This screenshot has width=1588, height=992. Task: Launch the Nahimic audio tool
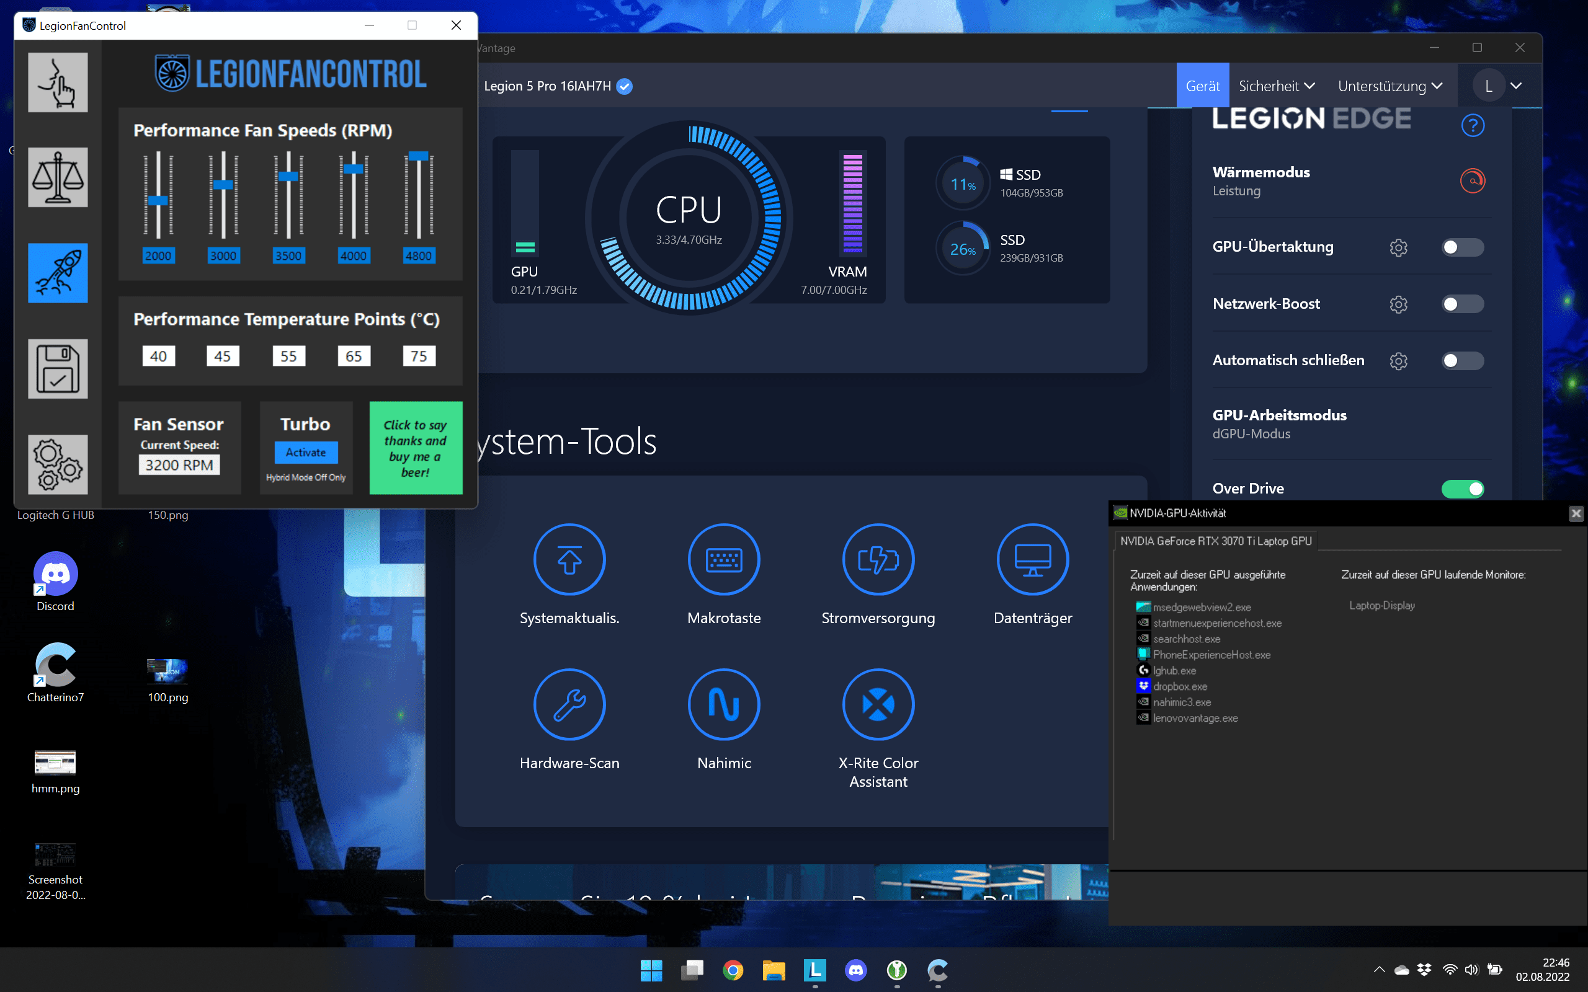click(724, 705)
